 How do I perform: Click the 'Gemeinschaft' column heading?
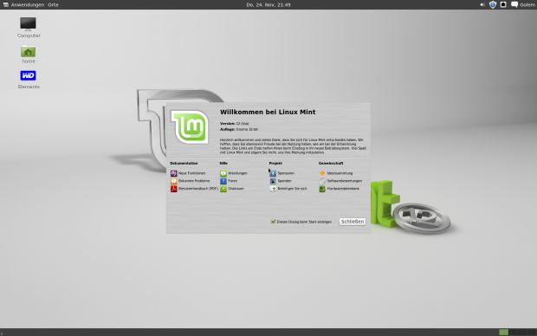331,164
